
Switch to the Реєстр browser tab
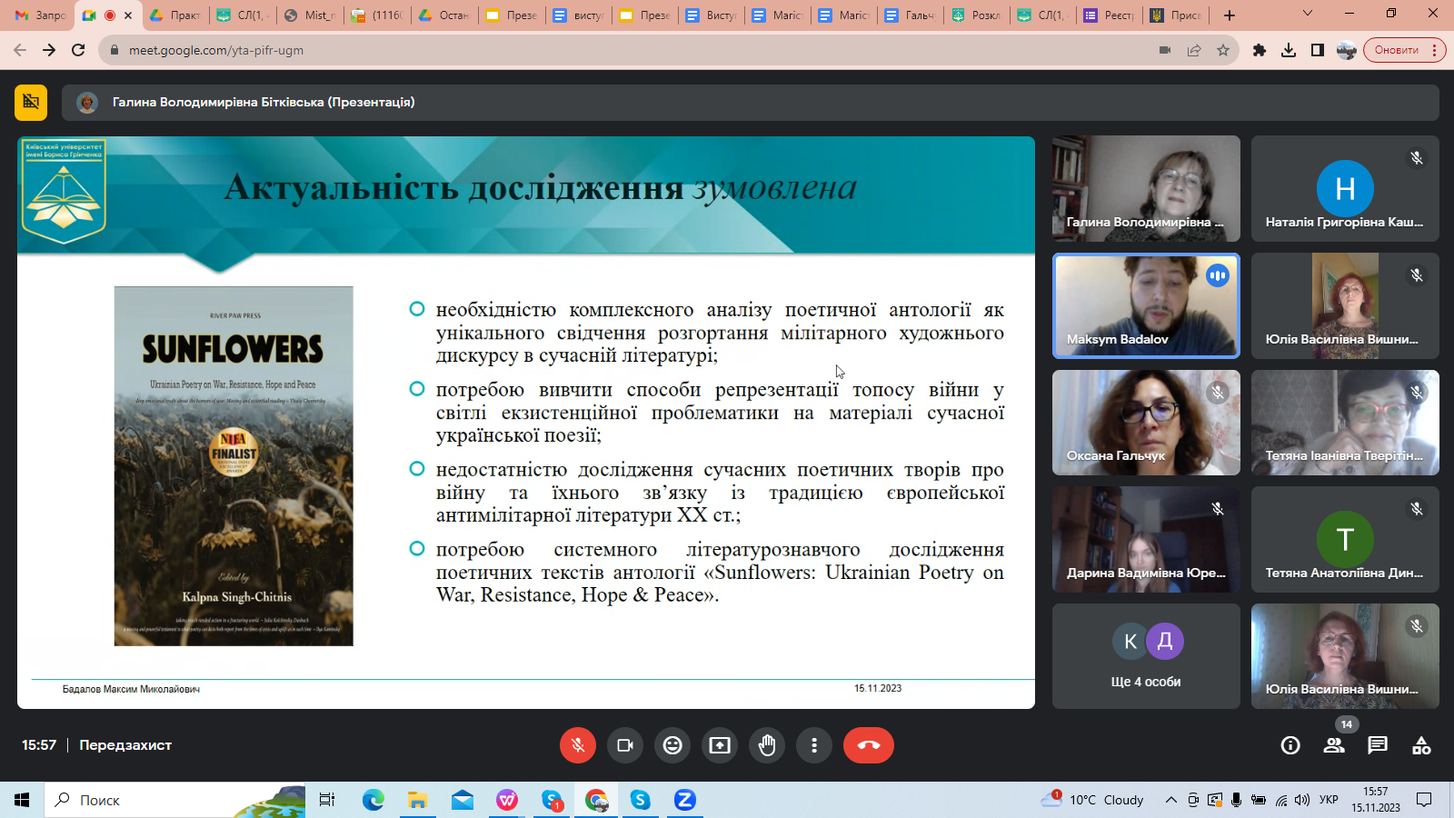pyautogui.click(x=1110, y=15)
